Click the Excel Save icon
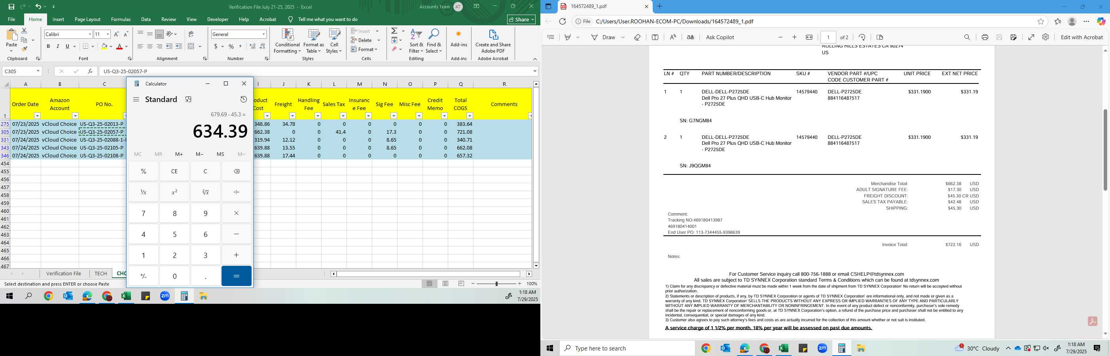 [x=11, y=6]
